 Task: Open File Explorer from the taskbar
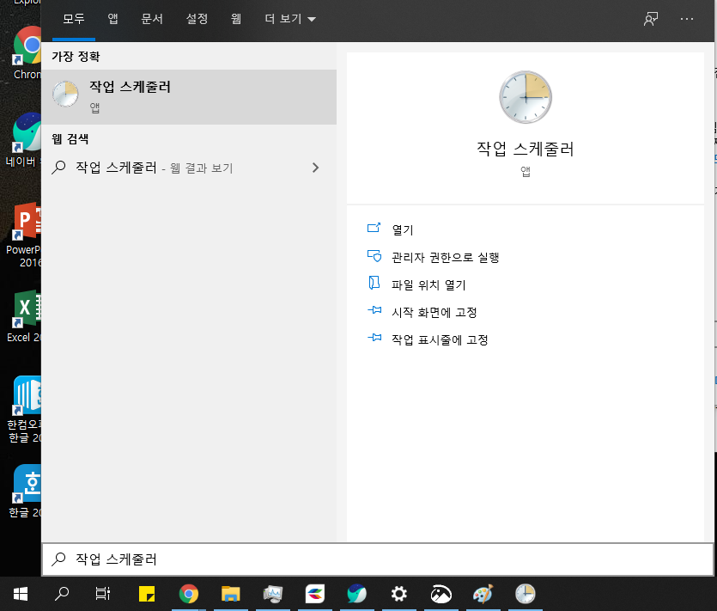(x=230, y=594)
